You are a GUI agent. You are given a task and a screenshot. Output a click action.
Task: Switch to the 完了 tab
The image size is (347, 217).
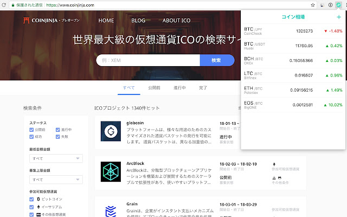pos(203,88)
